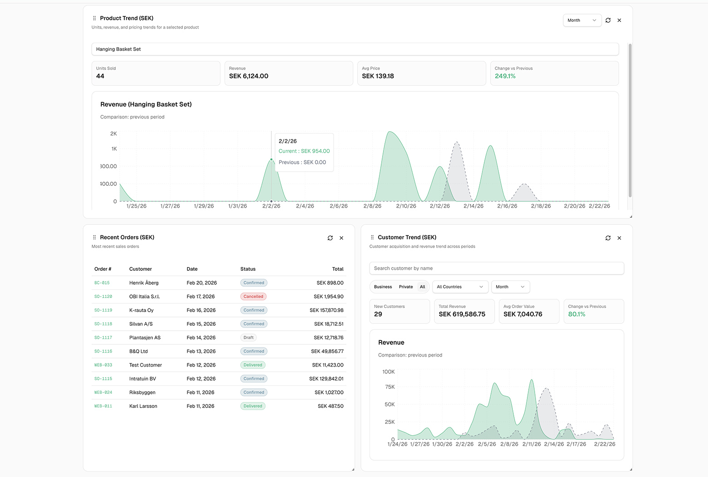Open the All Countries dropdown
The height and width of the screenshot is (477, 708).
pos(459,287)
